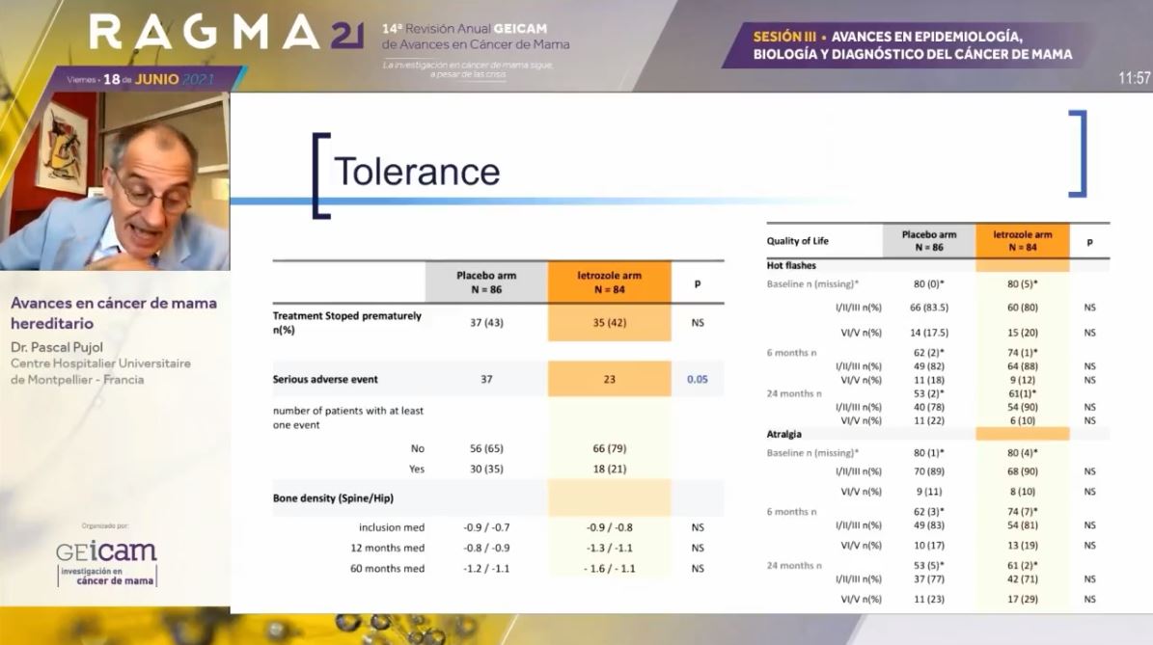Click 'Treatment Stoped prematurely n(%)' row label
Screen dimensions: 1153x645
tap(347, 322)
